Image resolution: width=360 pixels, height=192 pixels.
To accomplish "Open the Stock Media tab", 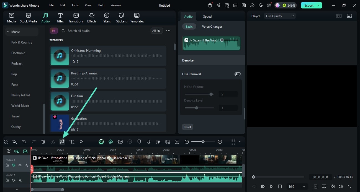I will [29, 18].
